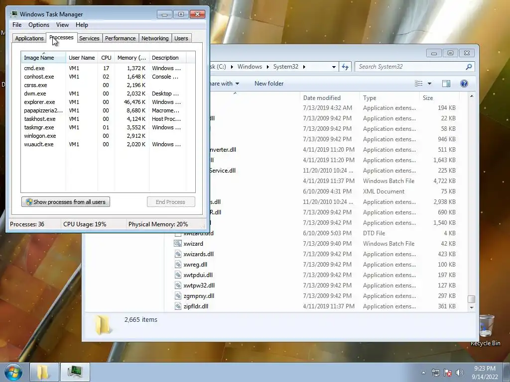Click the search magnifier icon
Image resolution: width=510 pixels, height=382 pixels.
469,67
